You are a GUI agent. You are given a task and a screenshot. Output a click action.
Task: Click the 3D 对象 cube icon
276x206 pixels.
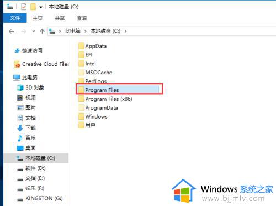20,87
